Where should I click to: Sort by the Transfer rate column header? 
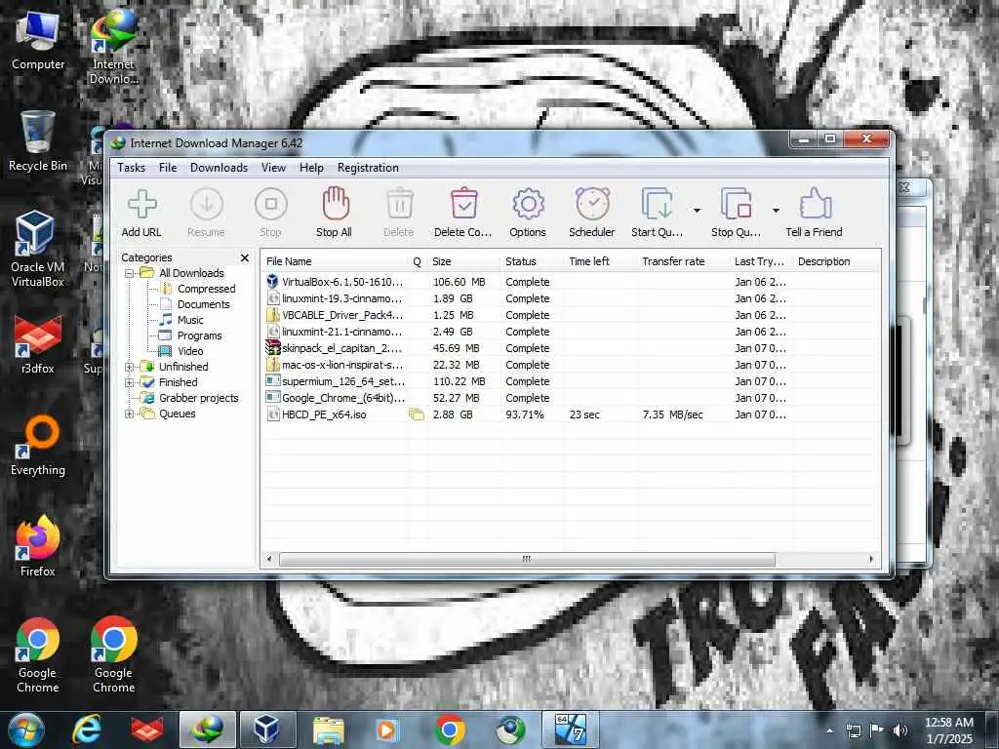tap(682, 261)
